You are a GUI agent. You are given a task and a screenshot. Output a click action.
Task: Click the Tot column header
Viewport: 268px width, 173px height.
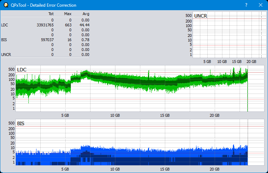(51, 14)
